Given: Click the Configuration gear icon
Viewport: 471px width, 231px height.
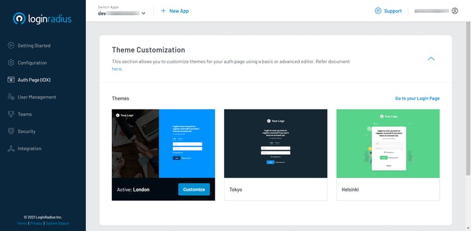Looking at the screenshot, I should point(11,63).
